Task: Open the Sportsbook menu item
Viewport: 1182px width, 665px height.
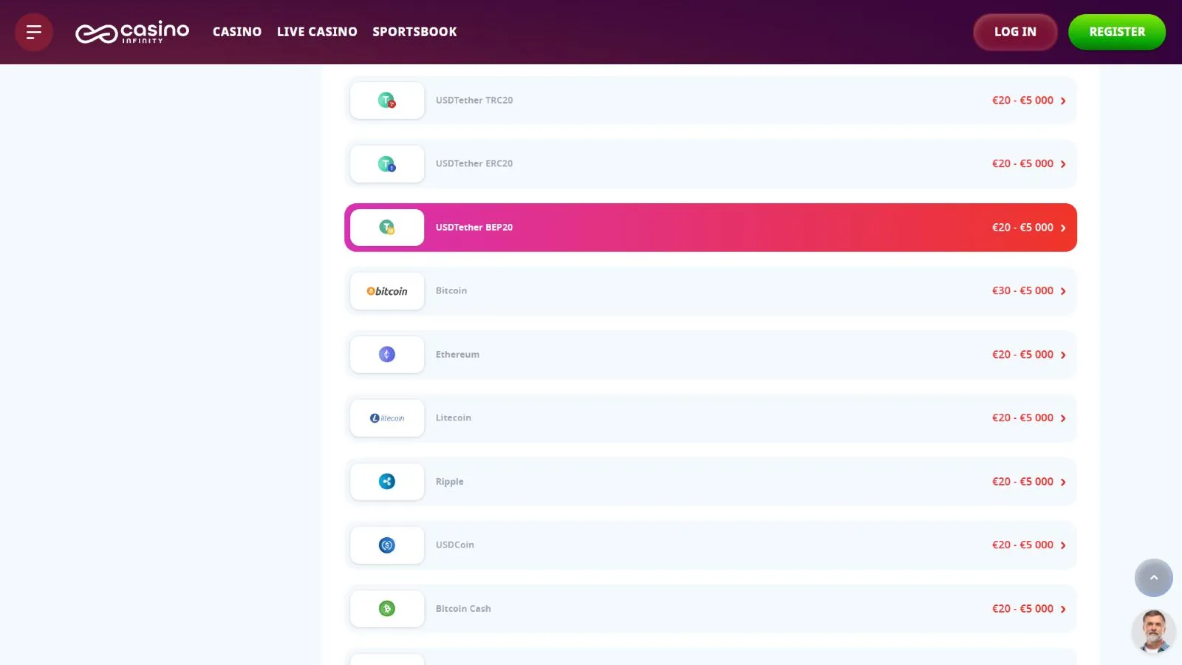Action: 414,32
